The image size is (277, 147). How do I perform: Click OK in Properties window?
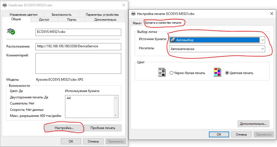tap(71, 141)
